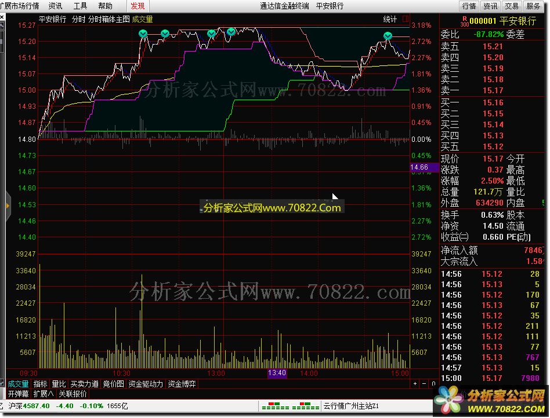This screenshot has height=418, width=550.
Task: Click the fourth teal signal marker after 13:00
Action: [231, 32]
